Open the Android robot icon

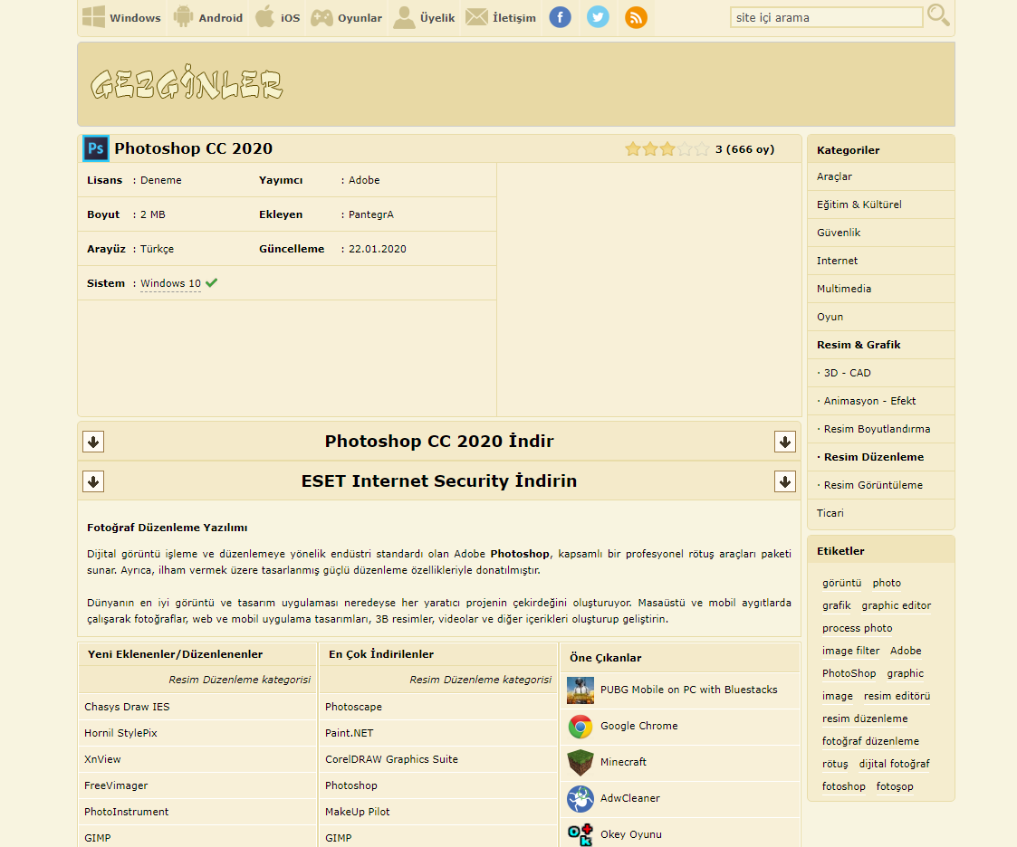pyautogui.click(x=184, y=17)
